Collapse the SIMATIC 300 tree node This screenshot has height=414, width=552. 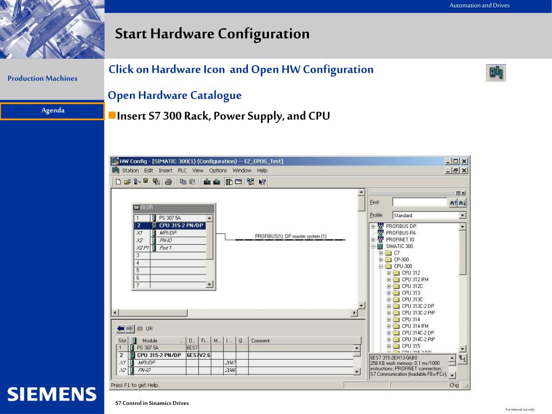click(x=373, y=246)
